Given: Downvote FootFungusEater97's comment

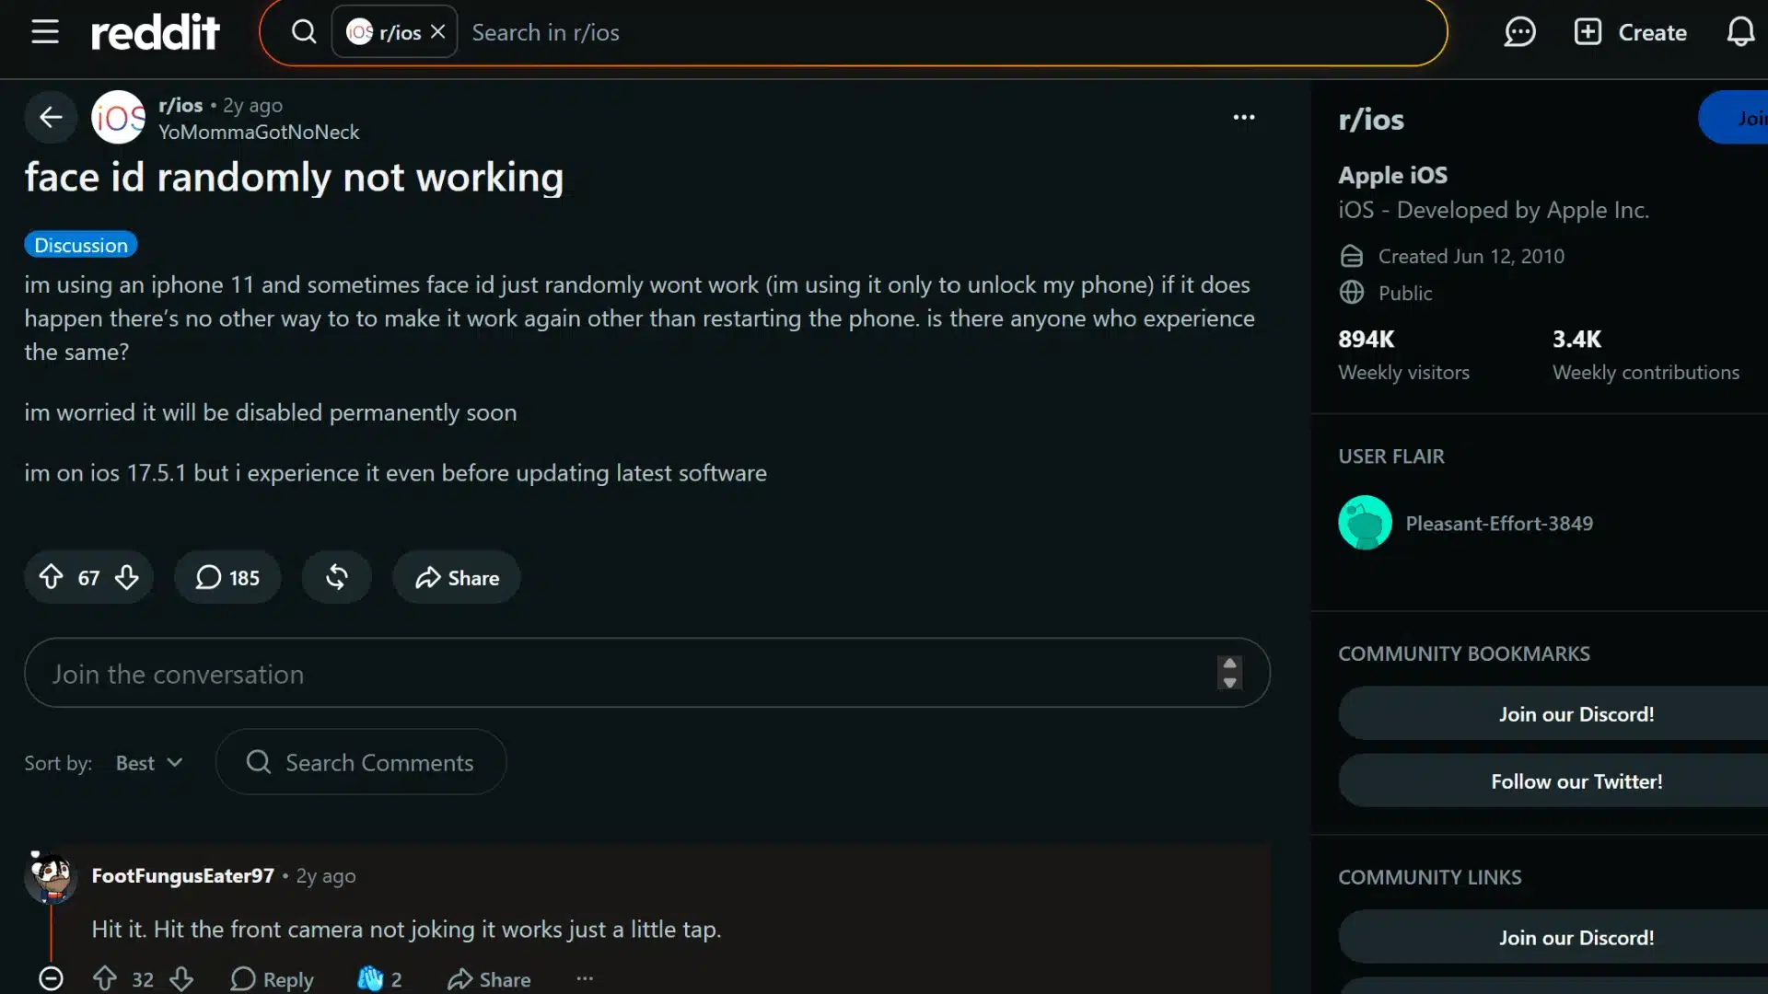Looking at the screenshot, I should (x=181, y=978).
